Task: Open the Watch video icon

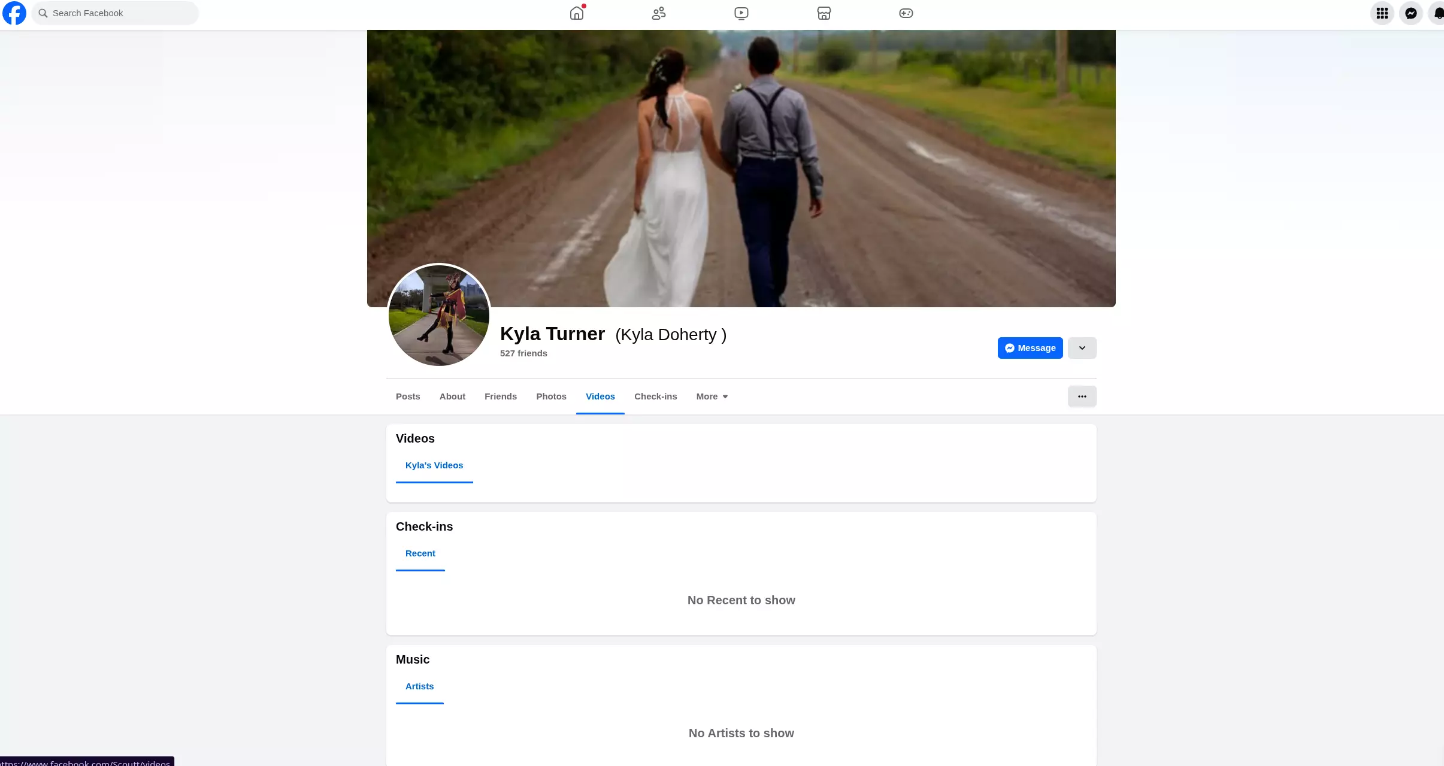Action: (741, 13)
